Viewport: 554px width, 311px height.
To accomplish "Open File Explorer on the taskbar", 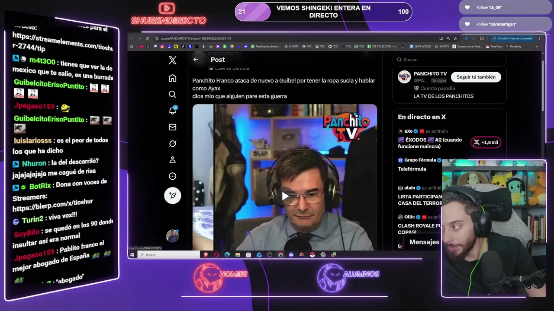I will (x=238, y=255).
